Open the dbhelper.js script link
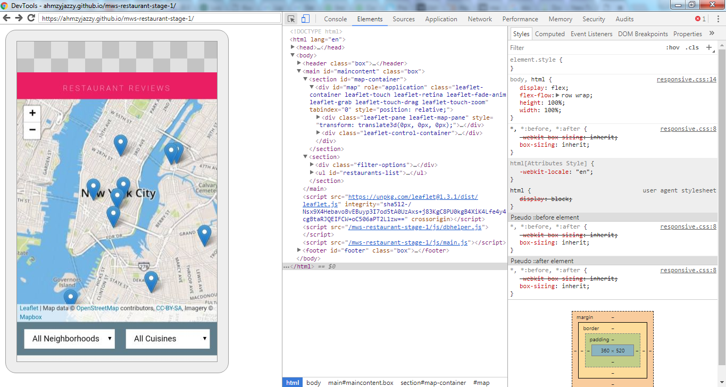The image size is (726, 387). tap(415, 227)
